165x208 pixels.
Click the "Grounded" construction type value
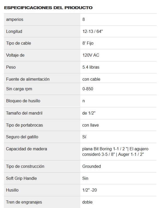91,166
